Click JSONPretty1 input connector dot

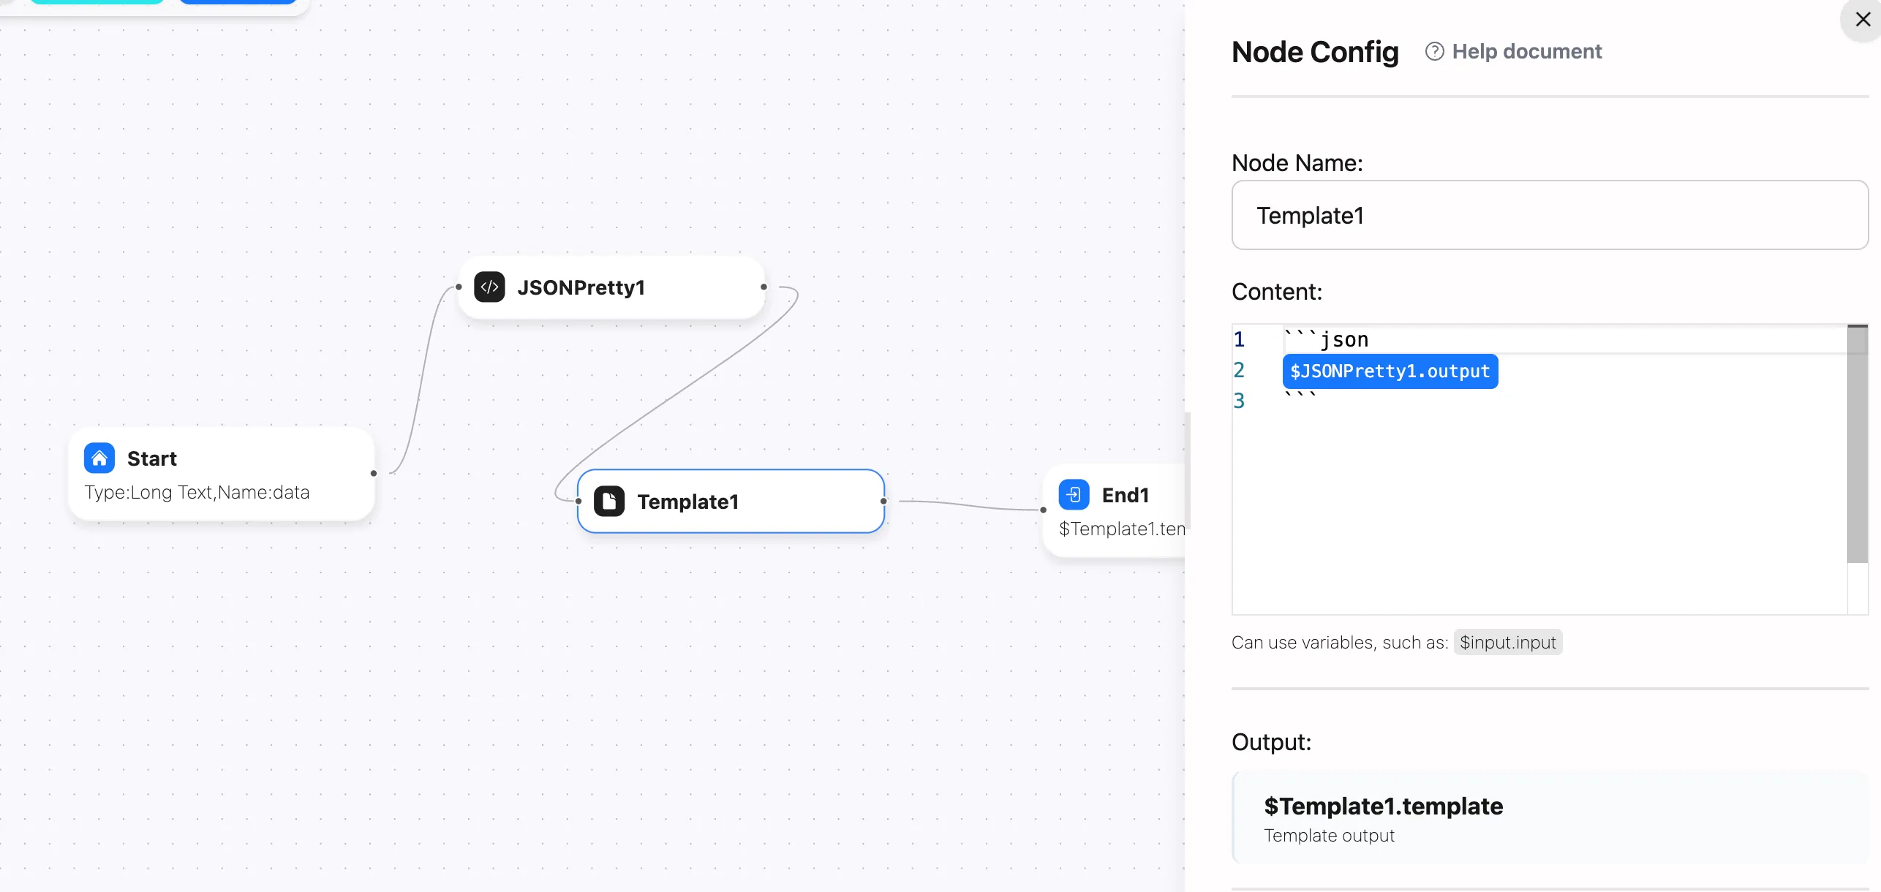(459, 287)
